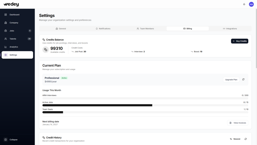The height and width of the screenshot is (145, 257).
Task: Select the Integrations tab
Action: (x=230, y=29)
